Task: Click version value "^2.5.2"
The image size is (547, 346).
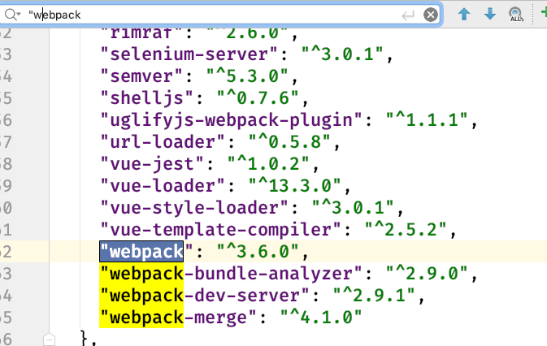Action: coord(406,230)
